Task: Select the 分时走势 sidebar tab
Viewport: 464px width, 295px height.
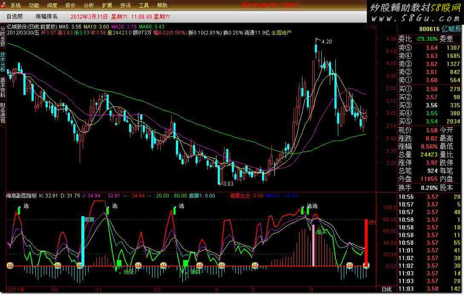Action: click(x=3, y=37)
